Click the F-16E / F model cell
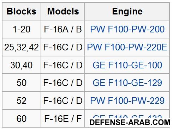Image resolution: width=173 pixels, height=129 pixels. [x=63, y=119]
